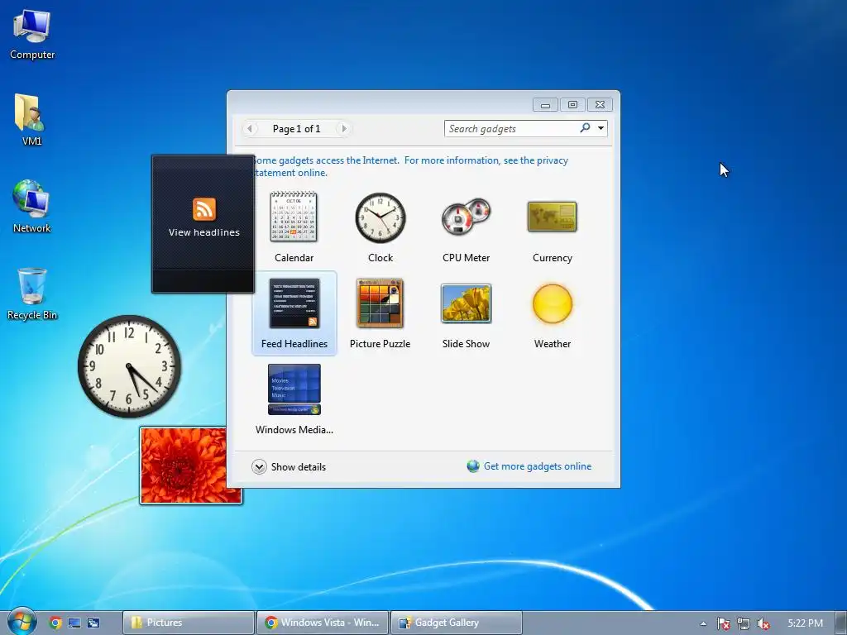The image size is (847, 635).
Task: Open Get more gadgets online link
Action: coord(538,466)
